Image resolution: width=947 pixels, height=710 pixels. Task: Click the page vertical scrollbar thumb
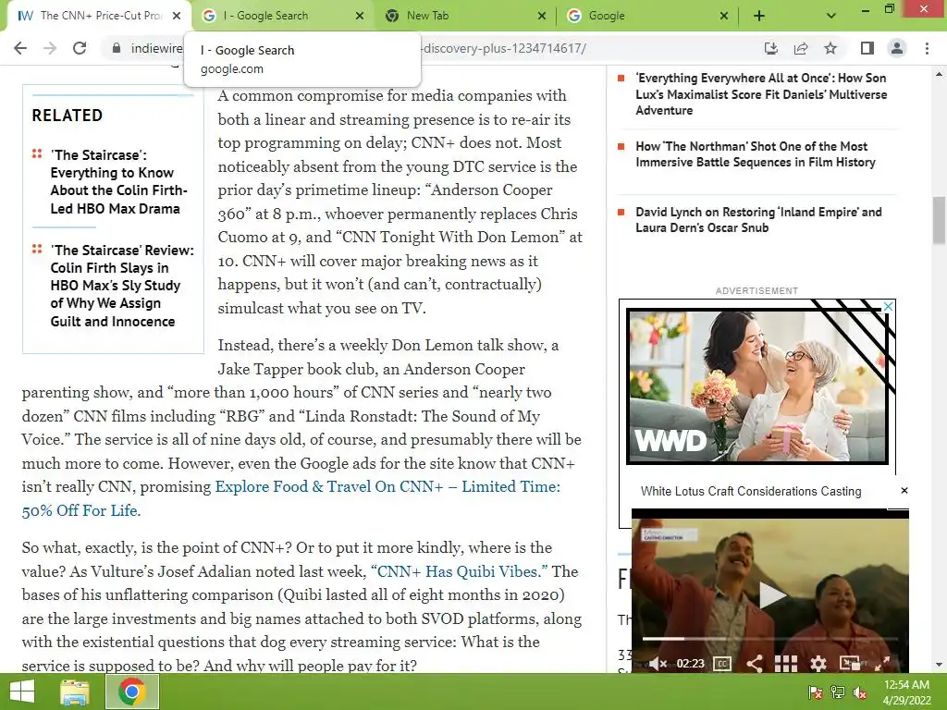click(x=939, y=220)
